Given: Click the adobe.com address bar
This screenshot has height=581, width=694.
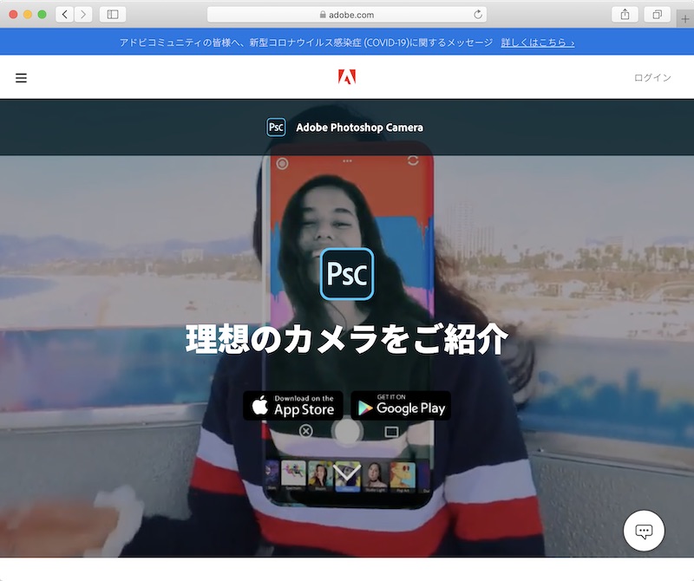Looking at the screenshot, I should [x=347, y=14].
